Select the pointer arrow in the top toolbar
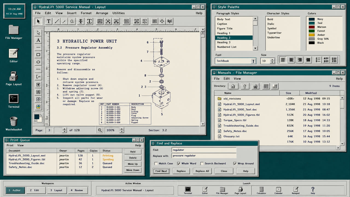This screenshot has height=197, width=350. tap(38, 21)
